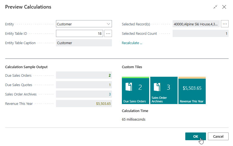Viewport: 233px width, 146px height.
Task: Click the Entity Table Caption field
Action: tap(84, 43)
